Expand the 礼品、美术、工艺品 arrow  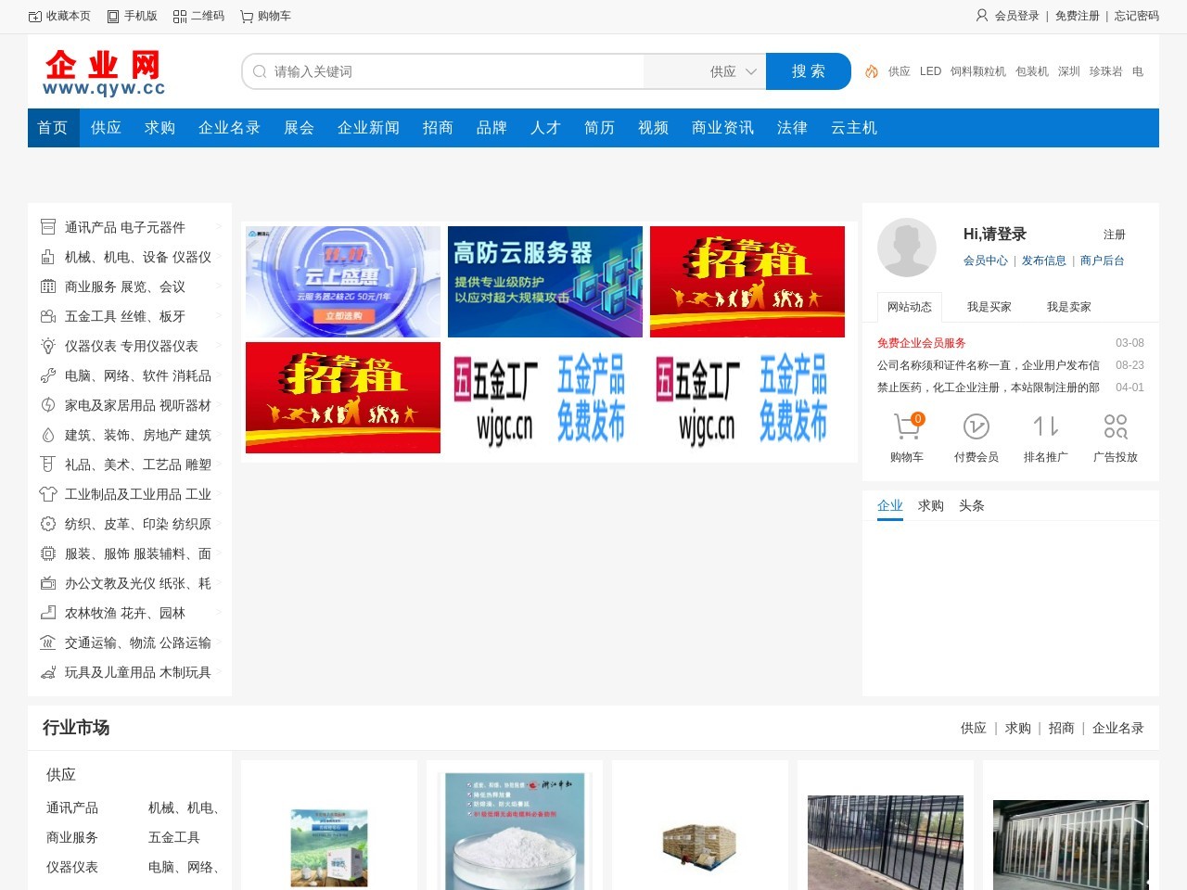(219, 464)
